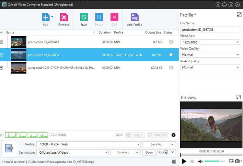This screenshot has width=243, height=166.
Task: Click the Save As... button
Action: (x=156, y=144)
